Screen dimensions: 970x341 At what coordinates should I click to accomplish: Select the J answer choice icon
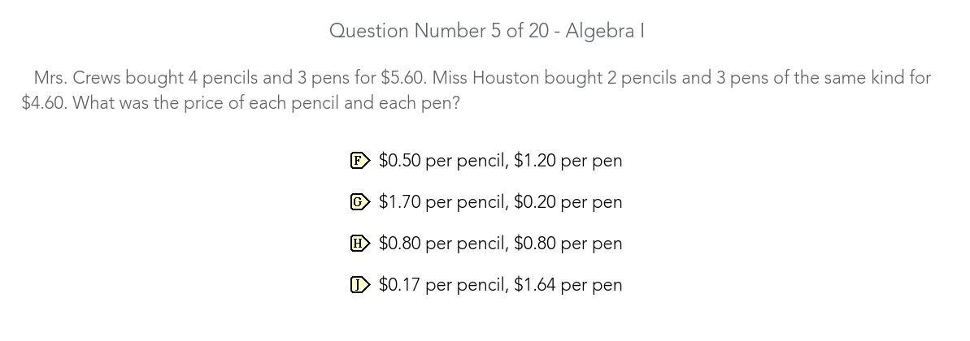point(360,285)
